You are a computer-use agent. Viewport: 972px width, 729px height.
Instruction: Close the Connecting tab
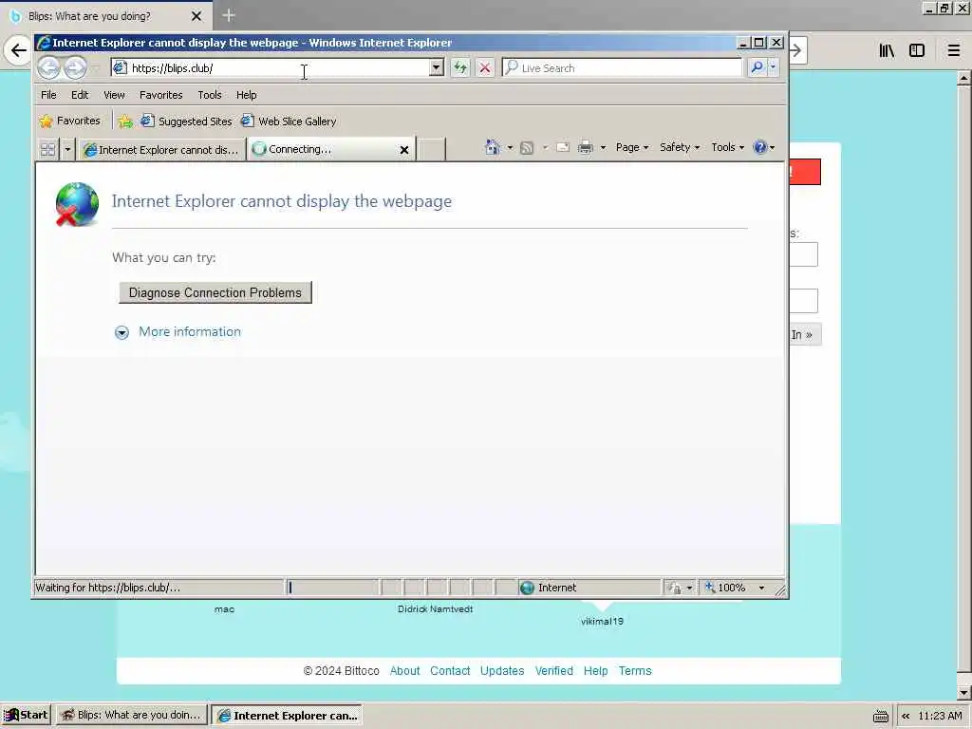click(x=404, y=149)
